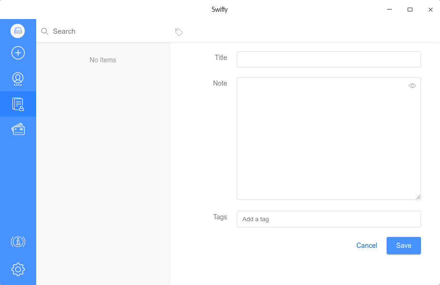Click the tag filter icon
The width and height of the screenshot is (440, 285).
tap(179, 32)
